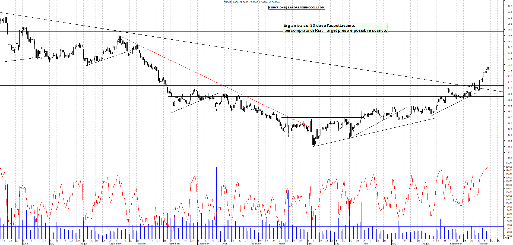Select the November label on time axis
This screenshot has width=513, height=245.
pyautogui.click(x=175, y=244)
